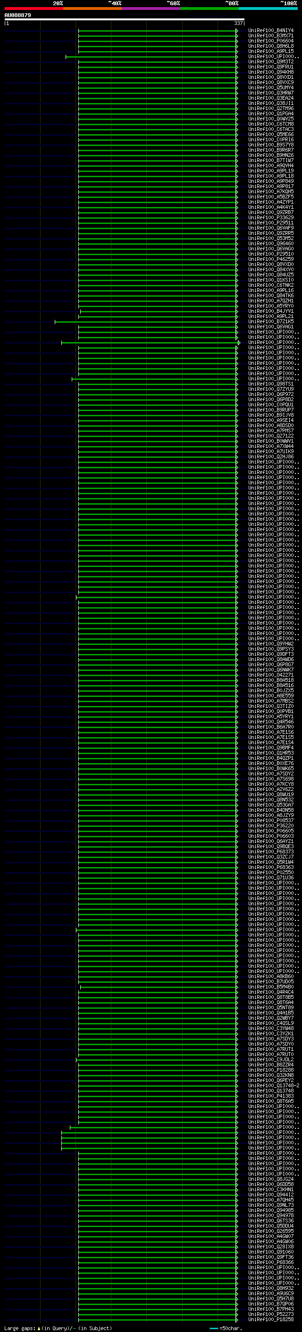Image resolution: width=302 pixels, height=1332 pixels.
Task: Select hit label UniRef100_P52273
Action: click(x=271, y=1315)
